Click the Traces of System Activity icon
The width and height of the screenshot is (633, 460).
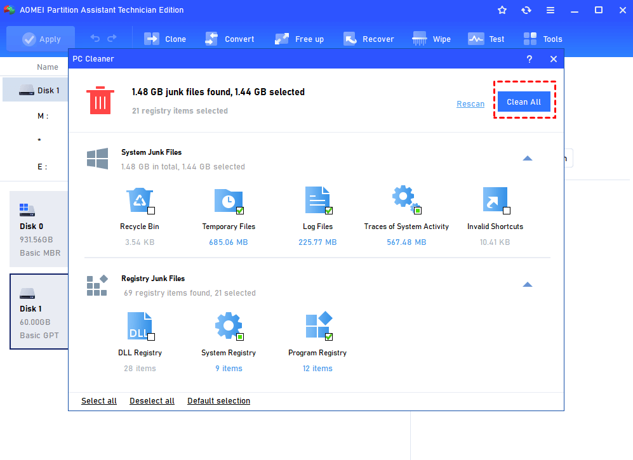tap(405, 199)
